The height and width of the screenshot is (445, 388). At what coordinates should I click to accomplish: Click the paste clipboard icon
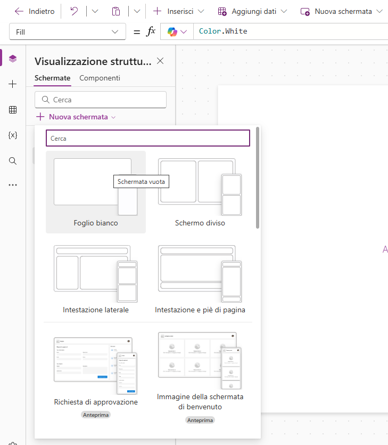tap(115, 11)
